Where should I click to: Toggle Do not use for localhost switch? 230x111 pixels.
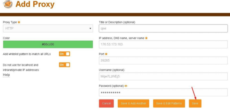coord(64,65)
